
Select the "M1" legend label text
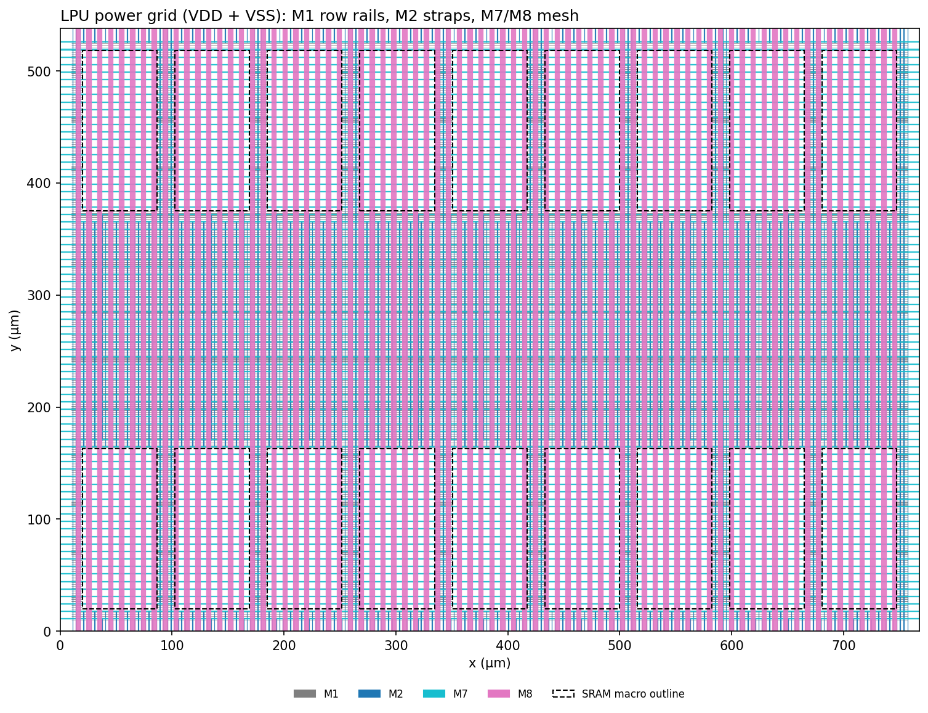(331, 694)
